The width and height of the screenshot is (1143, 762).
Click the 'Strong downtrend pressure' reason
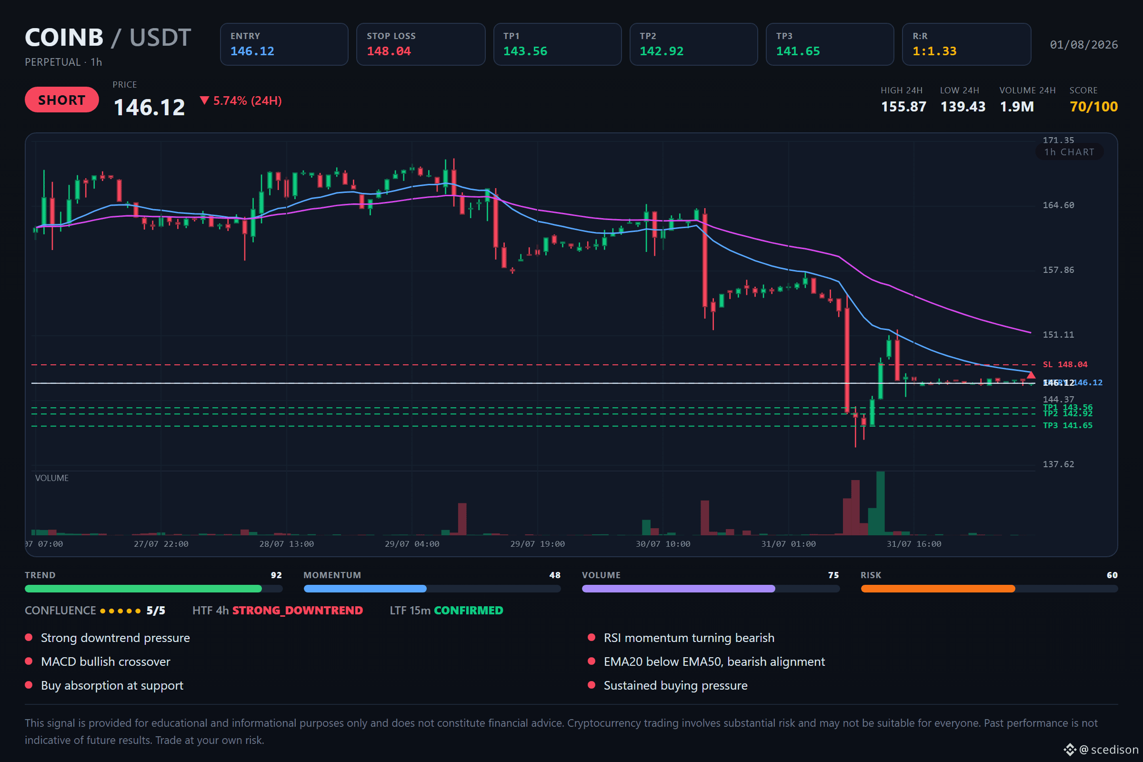point(115,638)
